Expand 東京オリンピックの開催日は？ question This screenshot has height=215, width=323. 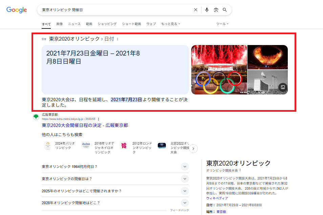(x=115, y=179)
